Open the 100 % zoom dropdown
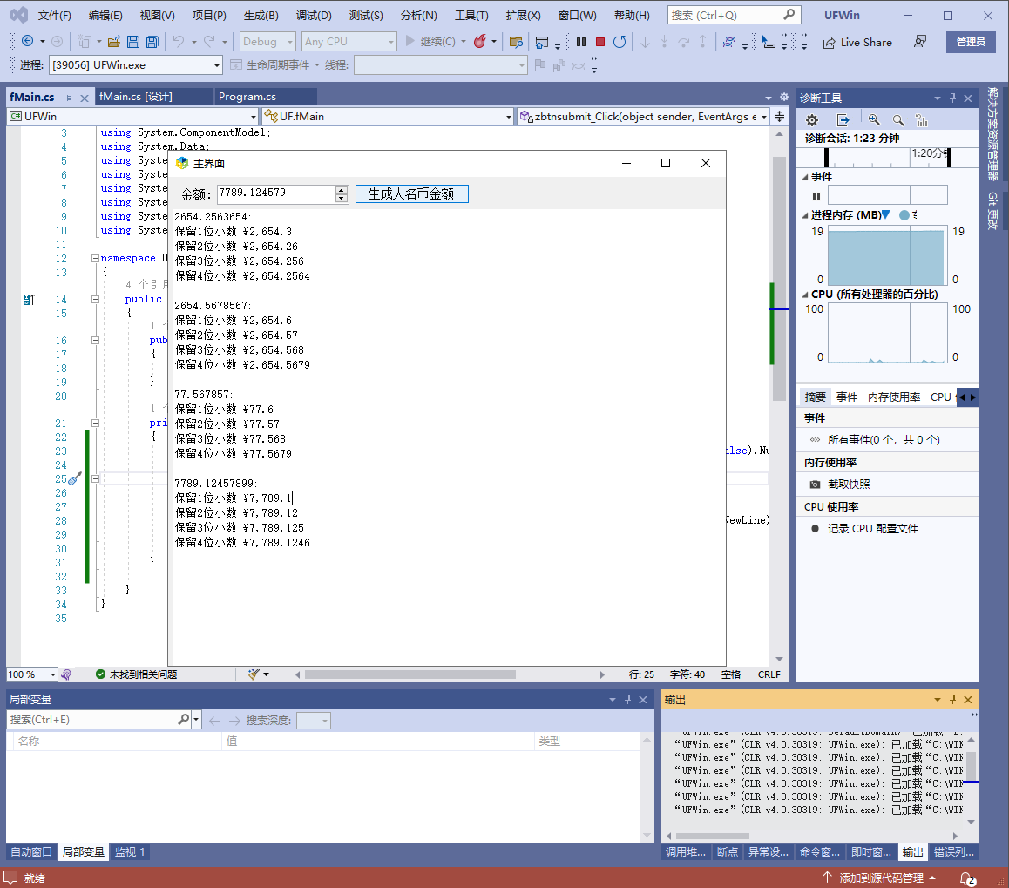The height and width of the screenshot is (888, 1009). tap(32, 674)
